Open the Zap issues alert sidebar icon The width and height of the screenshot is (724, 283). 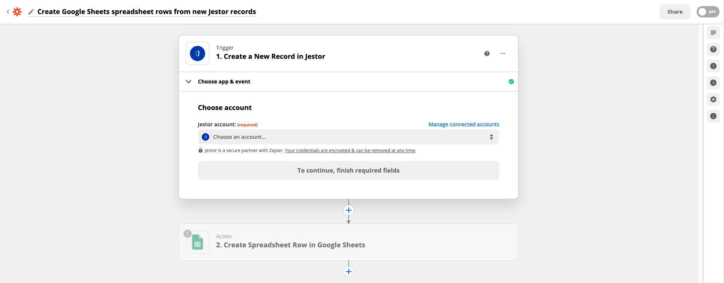(713, 66)
